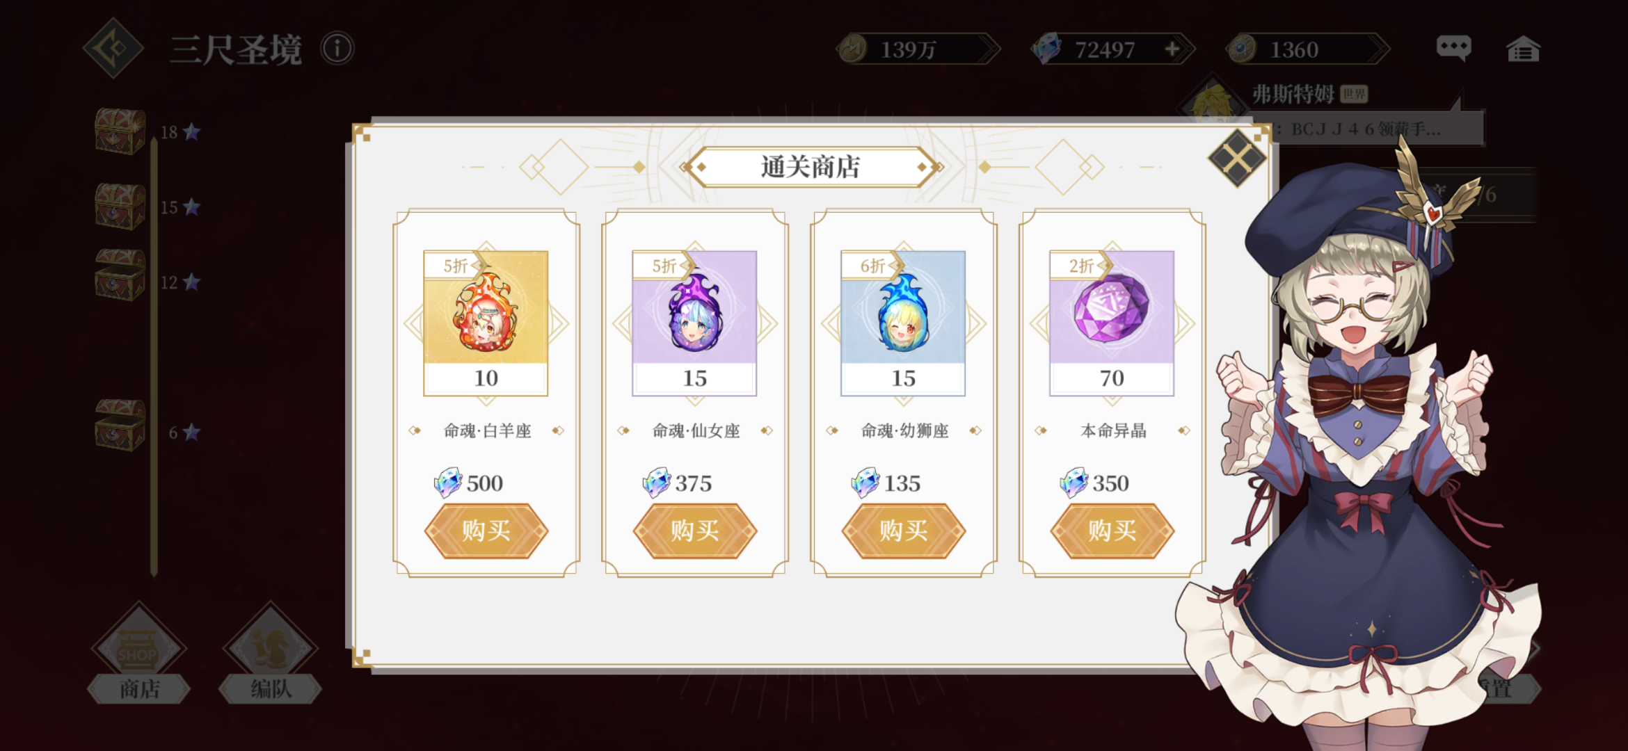The height and width of the screenshot is (751, 1628).
Task: Select the 白羊座 flame soul item thumbnail
Action: (486, 323)
